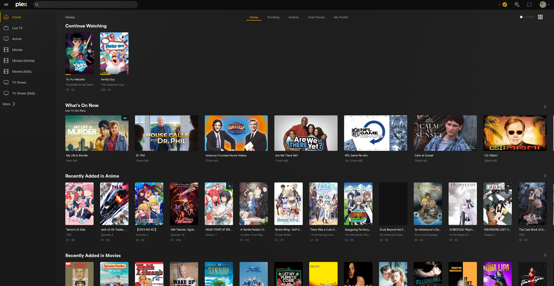The image size is (554, 286).
Task: Toggle the sidebar with the hamburger icon
Action: point(6,5)
